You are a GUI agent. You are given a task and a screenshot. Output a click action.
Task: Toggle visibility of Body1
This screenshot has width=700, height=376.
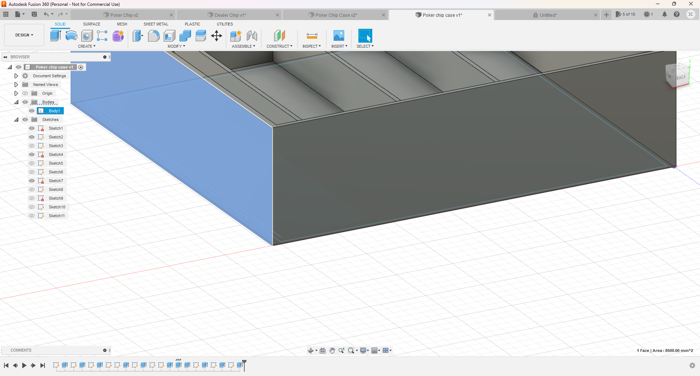point(32,111)
